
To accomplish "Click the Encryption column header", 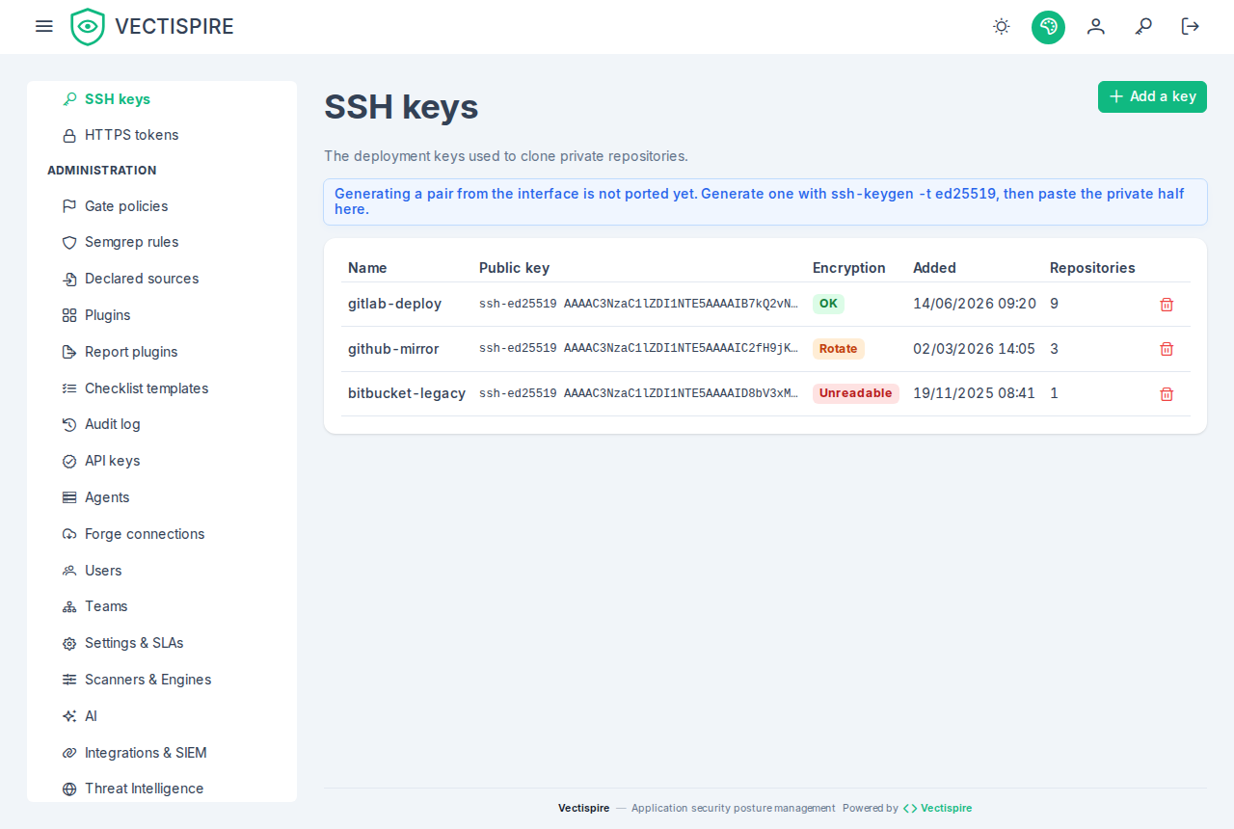I will pyautogui.click(x=849, y=268).
